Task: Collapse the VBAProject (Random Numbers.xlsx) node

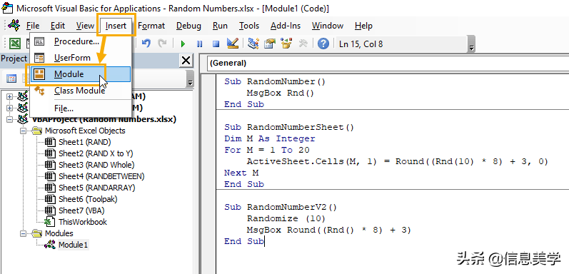Action: click(x=9, y=119)
